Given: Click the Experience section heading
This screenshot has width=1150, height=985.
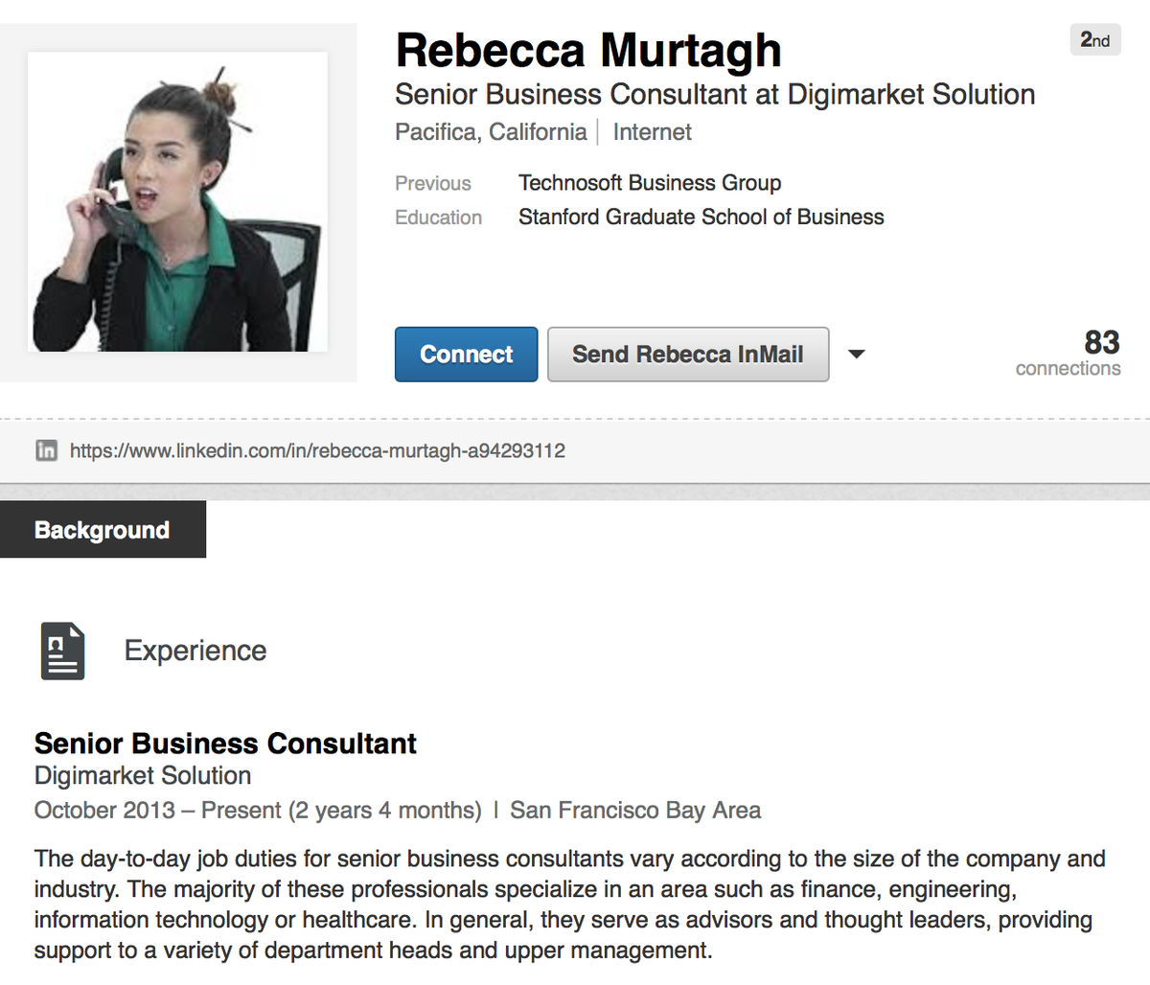Looking at the screenshot, I should (195, 651).
